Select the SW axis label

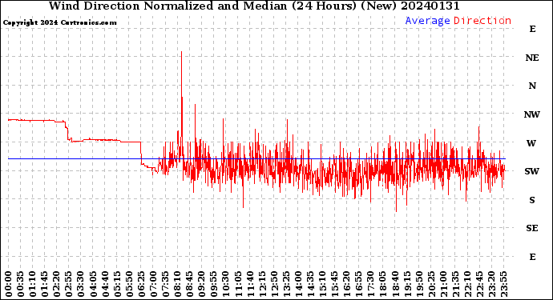click(x=532, y=171)
